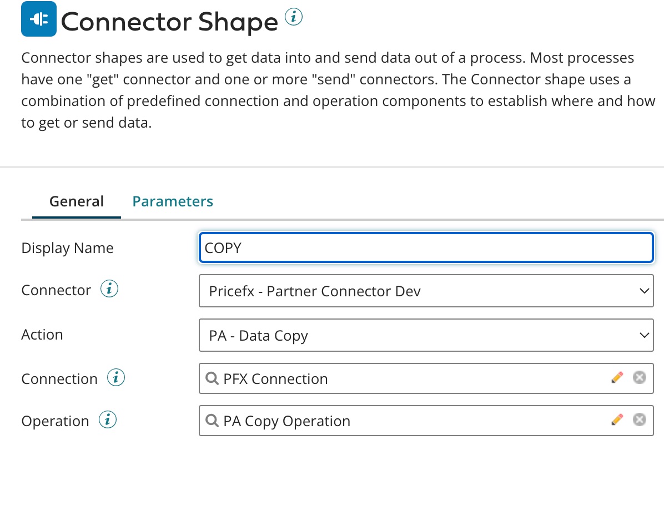Select the General tab
Screen dimensions: 664x516
point(77,201)
